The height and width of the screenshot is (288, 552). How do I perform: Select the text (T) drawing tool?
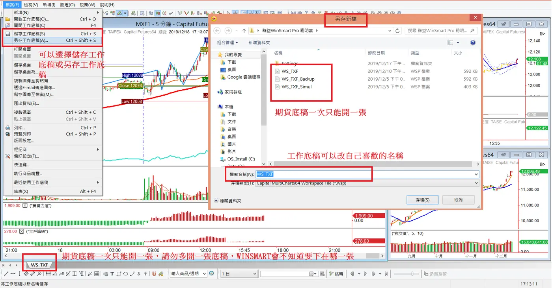tap(112, 274)
